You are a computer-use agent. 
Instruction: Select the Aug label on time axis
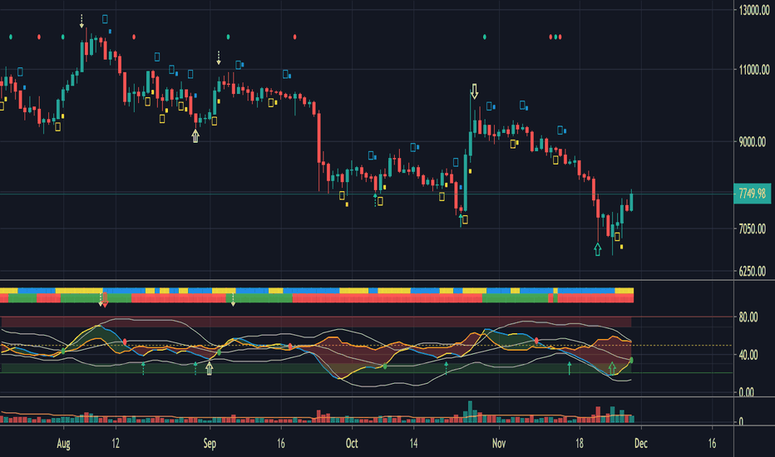click(63, 443)
